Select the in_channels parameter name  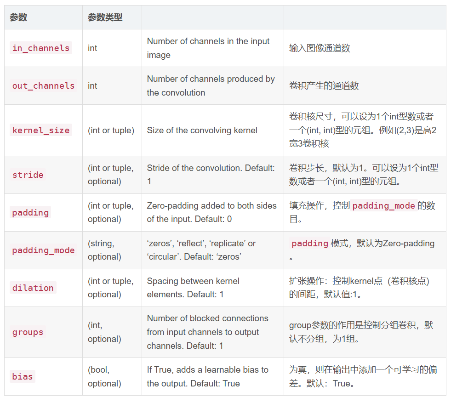click(x=41, y=48)
